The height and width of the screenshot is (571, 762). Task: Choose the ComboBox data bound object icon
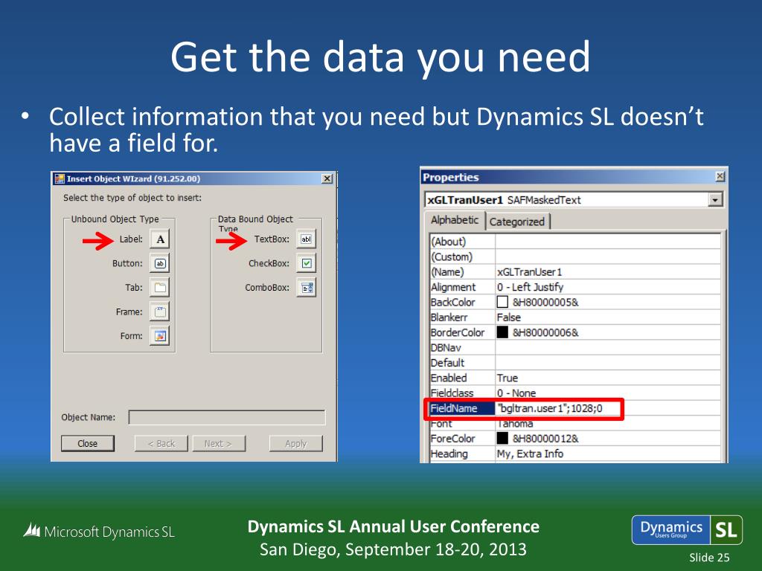(x=306, y=288)
